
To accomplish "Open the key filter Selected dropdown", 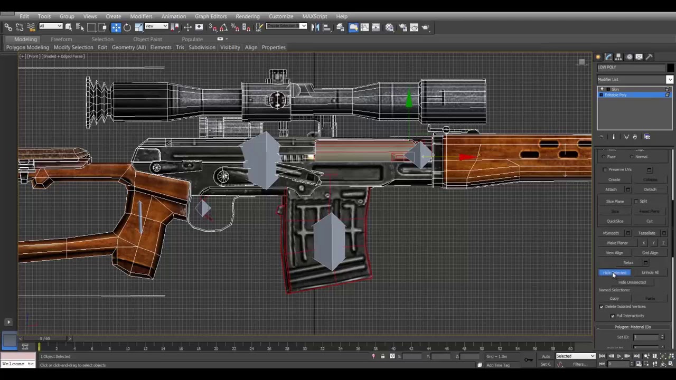I will coord(575,356).
